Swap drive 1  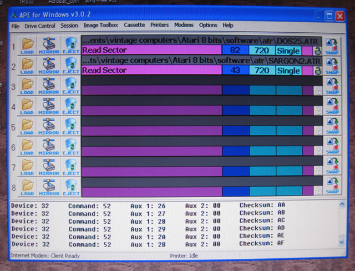[332, 47]
